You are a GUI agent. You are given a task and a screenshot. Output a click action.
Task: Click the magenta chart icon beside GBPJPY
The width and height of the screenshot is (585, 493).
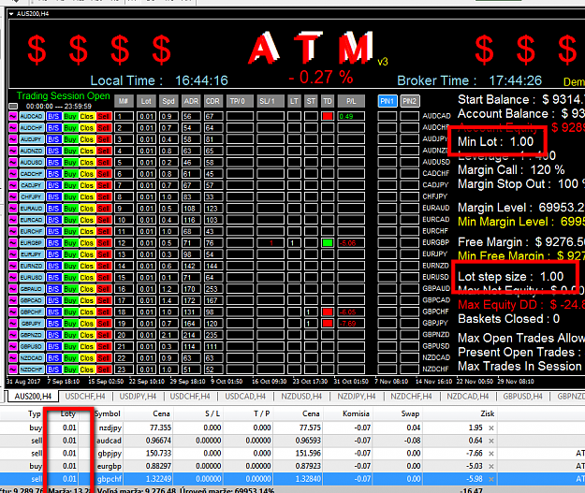(x=13, y=324)
